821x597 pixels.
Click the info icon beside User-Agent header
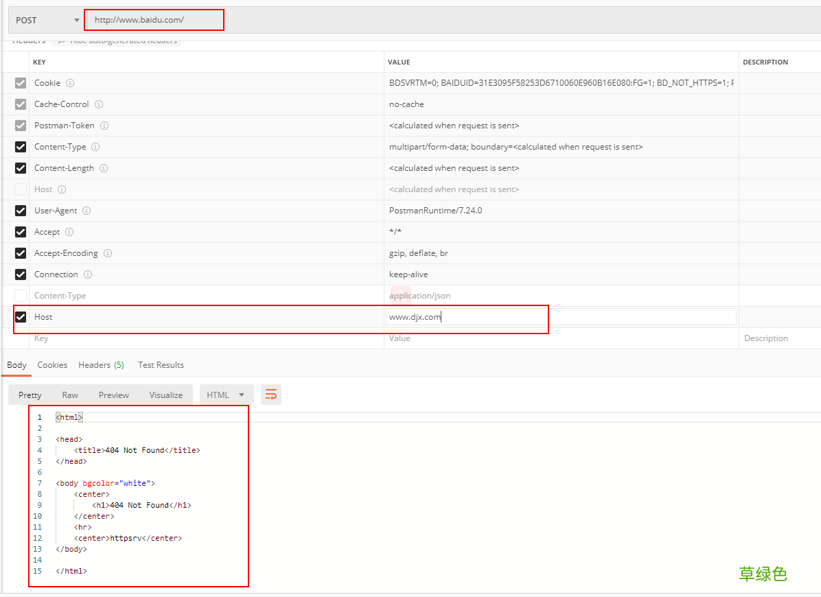pos(86,211)
